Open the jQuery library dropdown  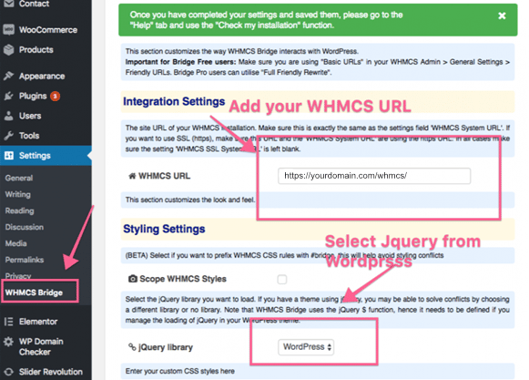306,347
